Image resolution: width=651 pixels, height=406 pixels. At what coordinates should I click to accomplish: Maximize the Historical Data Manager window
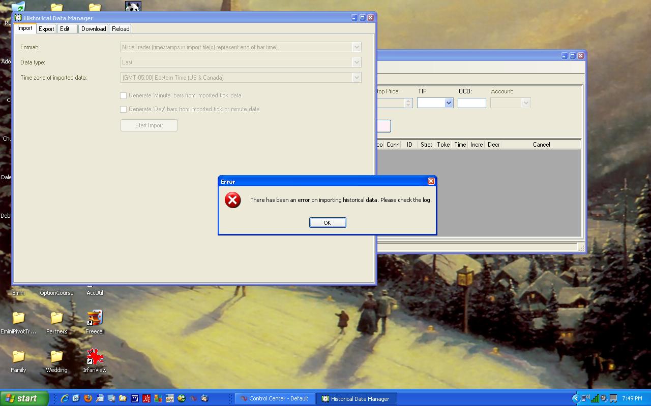click(x=362, y=18)
